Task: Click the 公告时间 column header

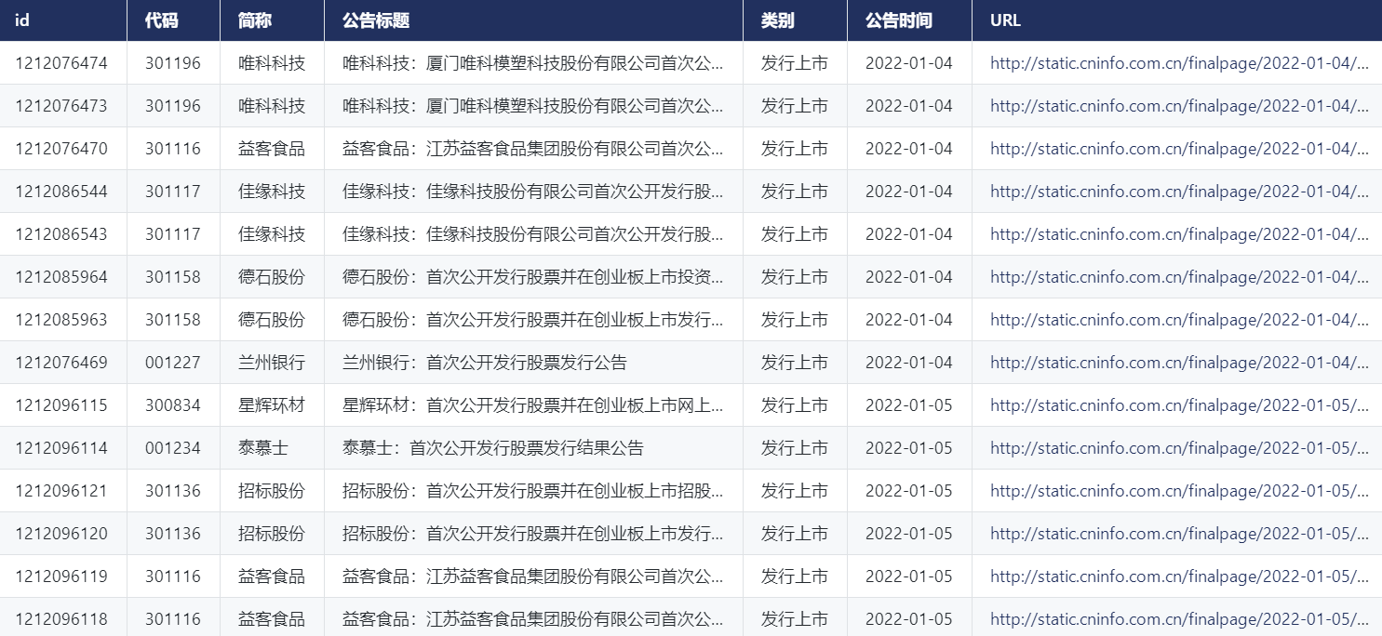Action: pos(909,20)
